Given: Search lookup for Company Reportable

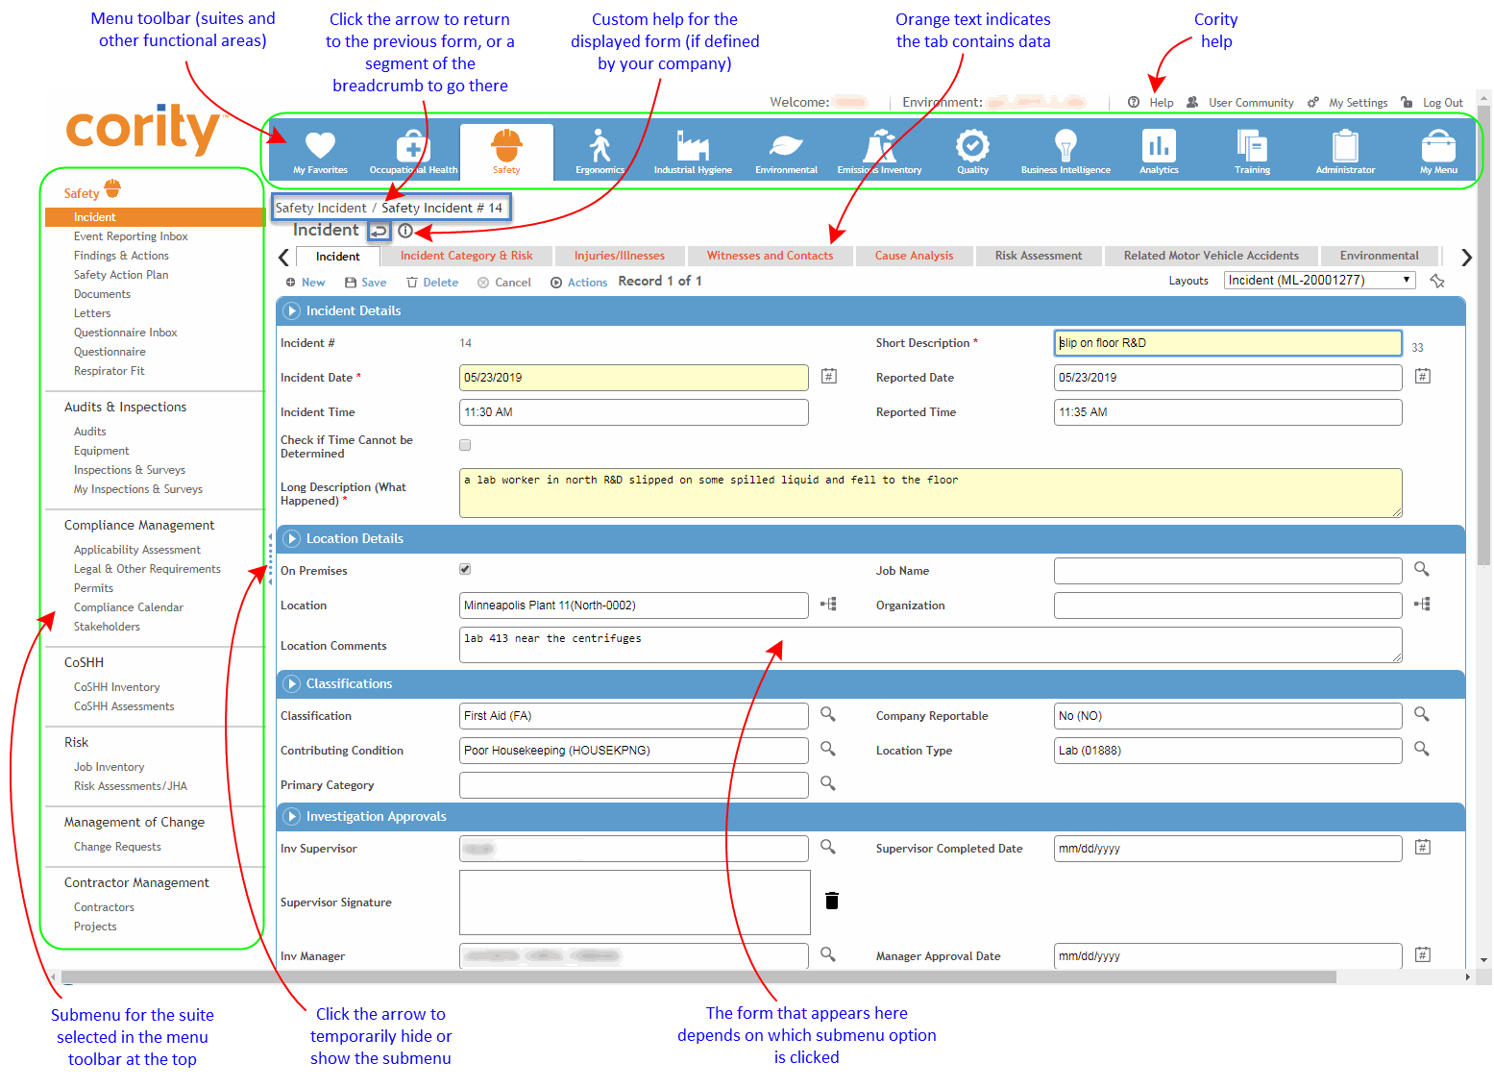Looking at the screenshot, I should [x=1422, y=714].
